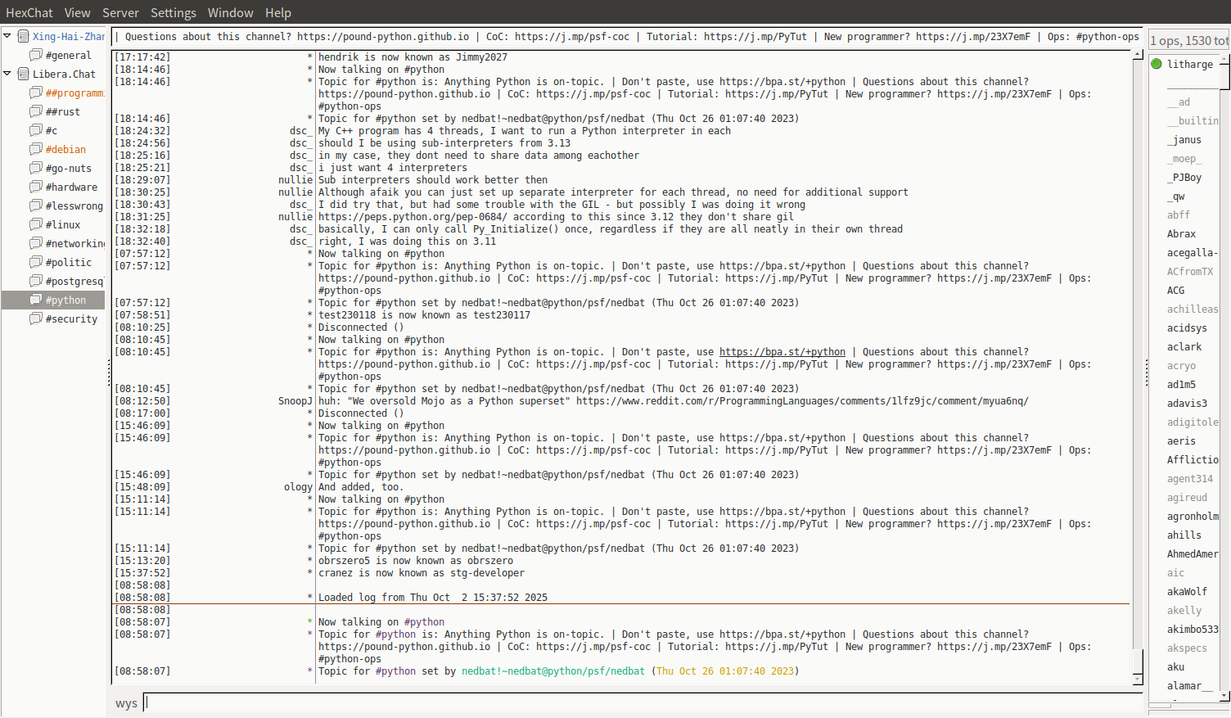Collapse the Xing-Hai-Zhar network tree
1231x718 pixels.
7,36
